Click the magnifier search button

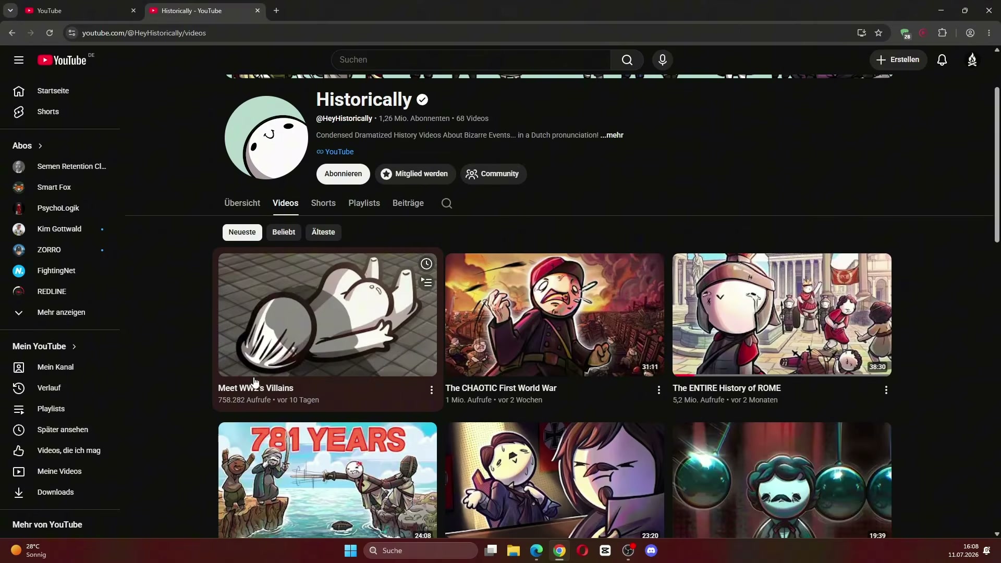(627, 60)
